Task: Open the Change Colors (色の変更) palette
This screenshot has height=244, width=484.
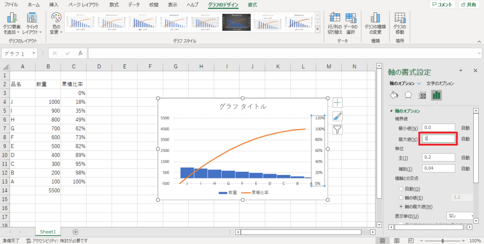Action: pos(56,24)
